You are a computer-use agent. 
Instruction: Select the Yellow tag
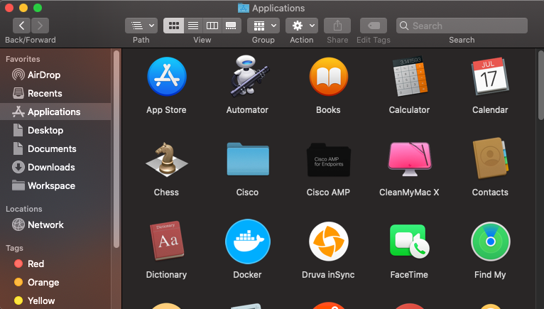55,300
